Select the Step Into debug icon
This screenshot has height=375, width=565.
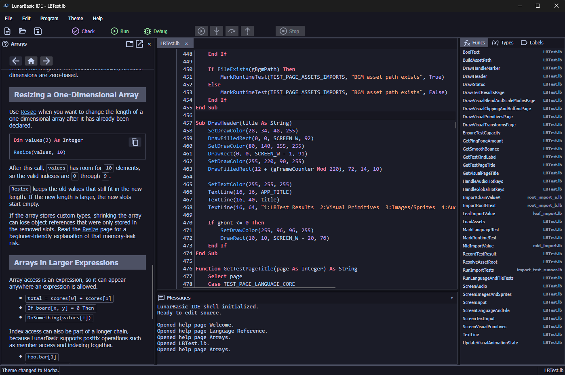[x=217, y=31]
